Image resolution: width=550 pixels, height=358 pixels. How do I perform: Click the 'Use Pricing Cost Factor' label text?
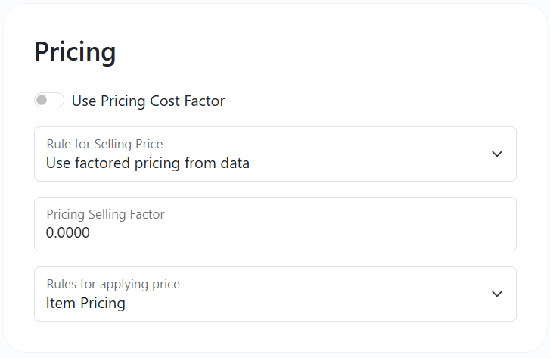[148, 101]
